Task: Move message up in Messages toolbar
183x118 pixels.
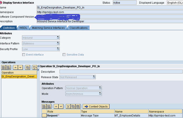Action: click(56, 106)
